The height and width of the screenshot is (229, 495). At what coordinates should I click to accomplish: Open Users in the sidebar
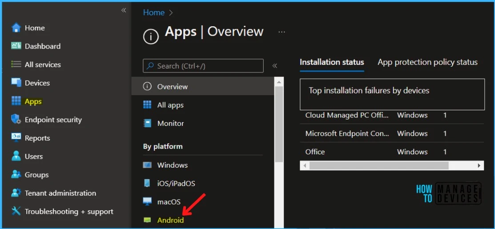coord(33,156)
